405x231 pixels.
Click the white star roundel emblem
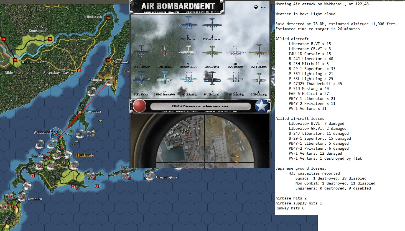click(261, 106)
